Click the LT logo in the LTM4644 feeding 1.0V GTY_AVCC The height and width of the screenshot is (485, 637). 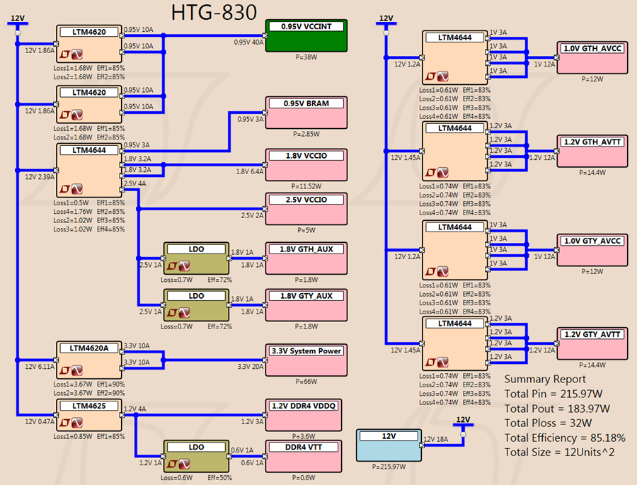(x=430, y=272)
